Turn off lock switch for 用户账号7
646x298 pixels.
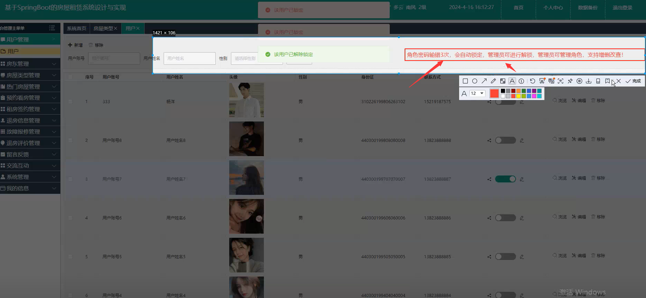click(x=506, y=179)
